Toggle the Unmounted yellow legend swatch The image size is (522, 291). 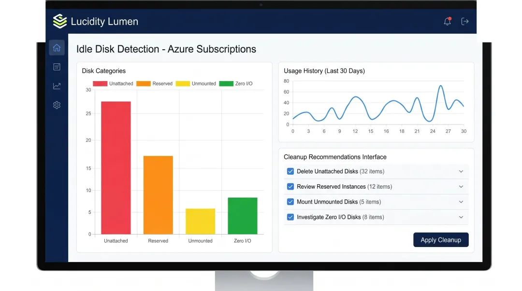(183, 83)
